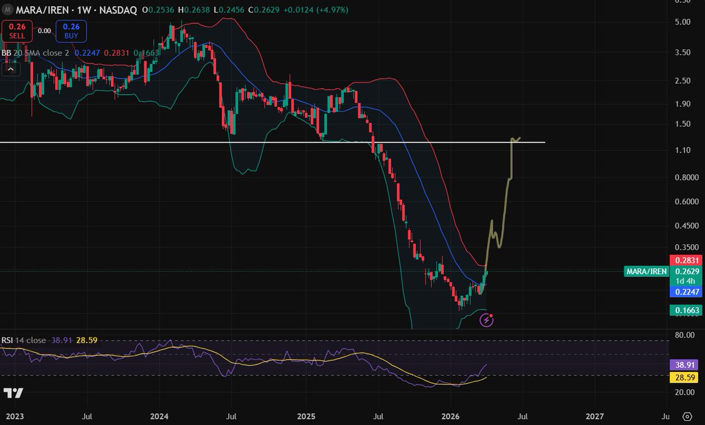Click the 0.4500 price scale label
Screen dimensions: 705x425
[x=686, y=226]
